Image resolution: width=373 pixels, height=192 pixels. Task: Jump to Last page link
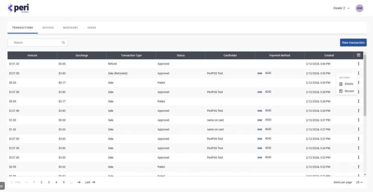[x=90, y=182]
